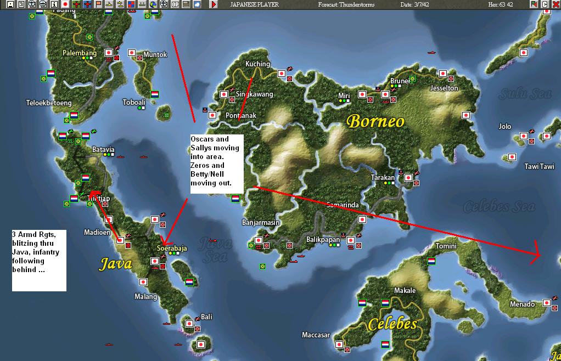Click the ship silhouette on green icon

click(142, 4)
